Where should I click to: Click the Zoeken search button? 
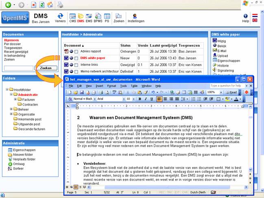coord(46,68)
